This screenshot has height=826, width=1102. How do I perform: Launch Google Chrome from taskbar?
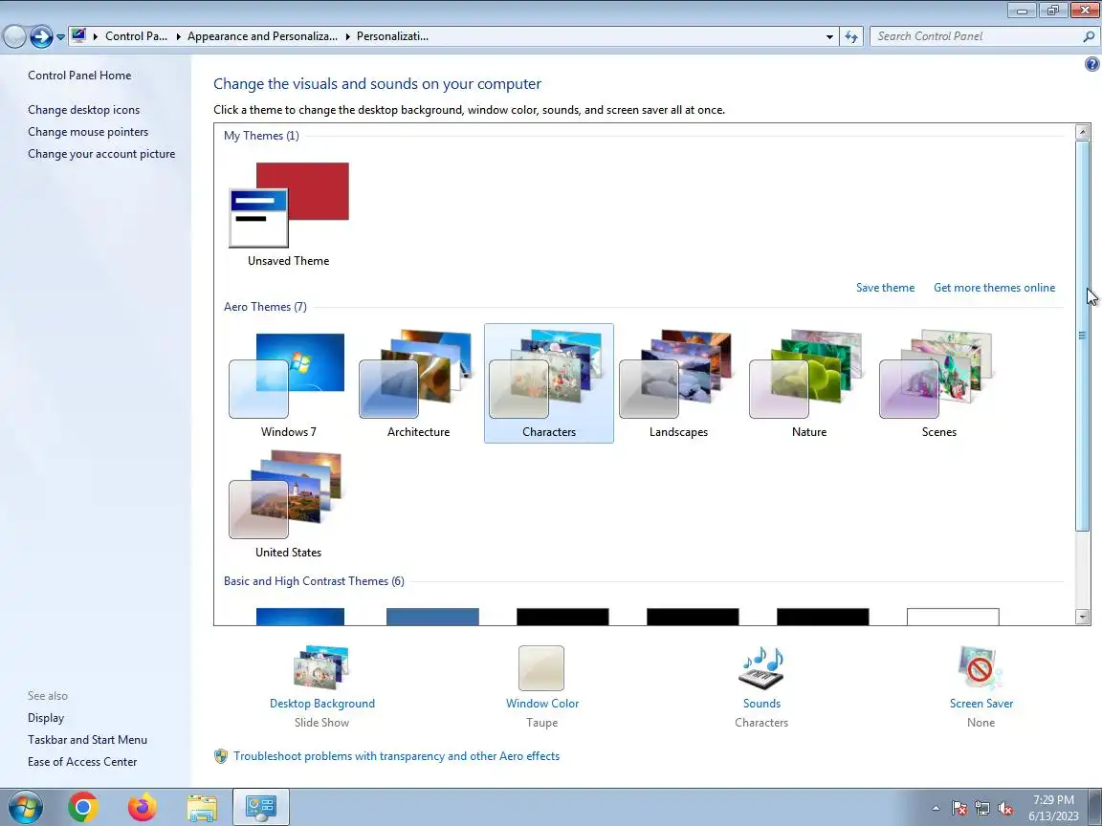click(x=83, y=807)
